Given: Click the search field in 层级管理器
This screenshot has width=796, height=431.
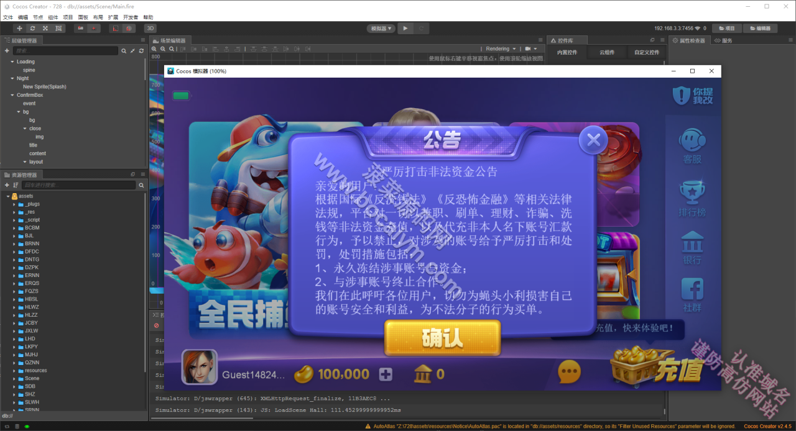Looking at the screenshot, I should pos(65,51).
